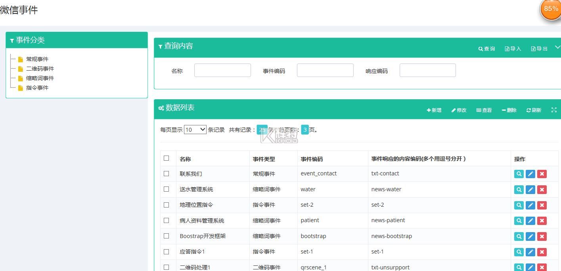Click the edit pencil icon for Boostrap开发框架 row
This screenshot has height=271, width=561.
530,236
